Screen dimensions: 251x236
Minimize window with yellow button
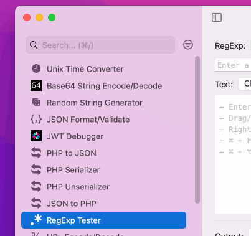pyautogui.click(x=39, y=17)
